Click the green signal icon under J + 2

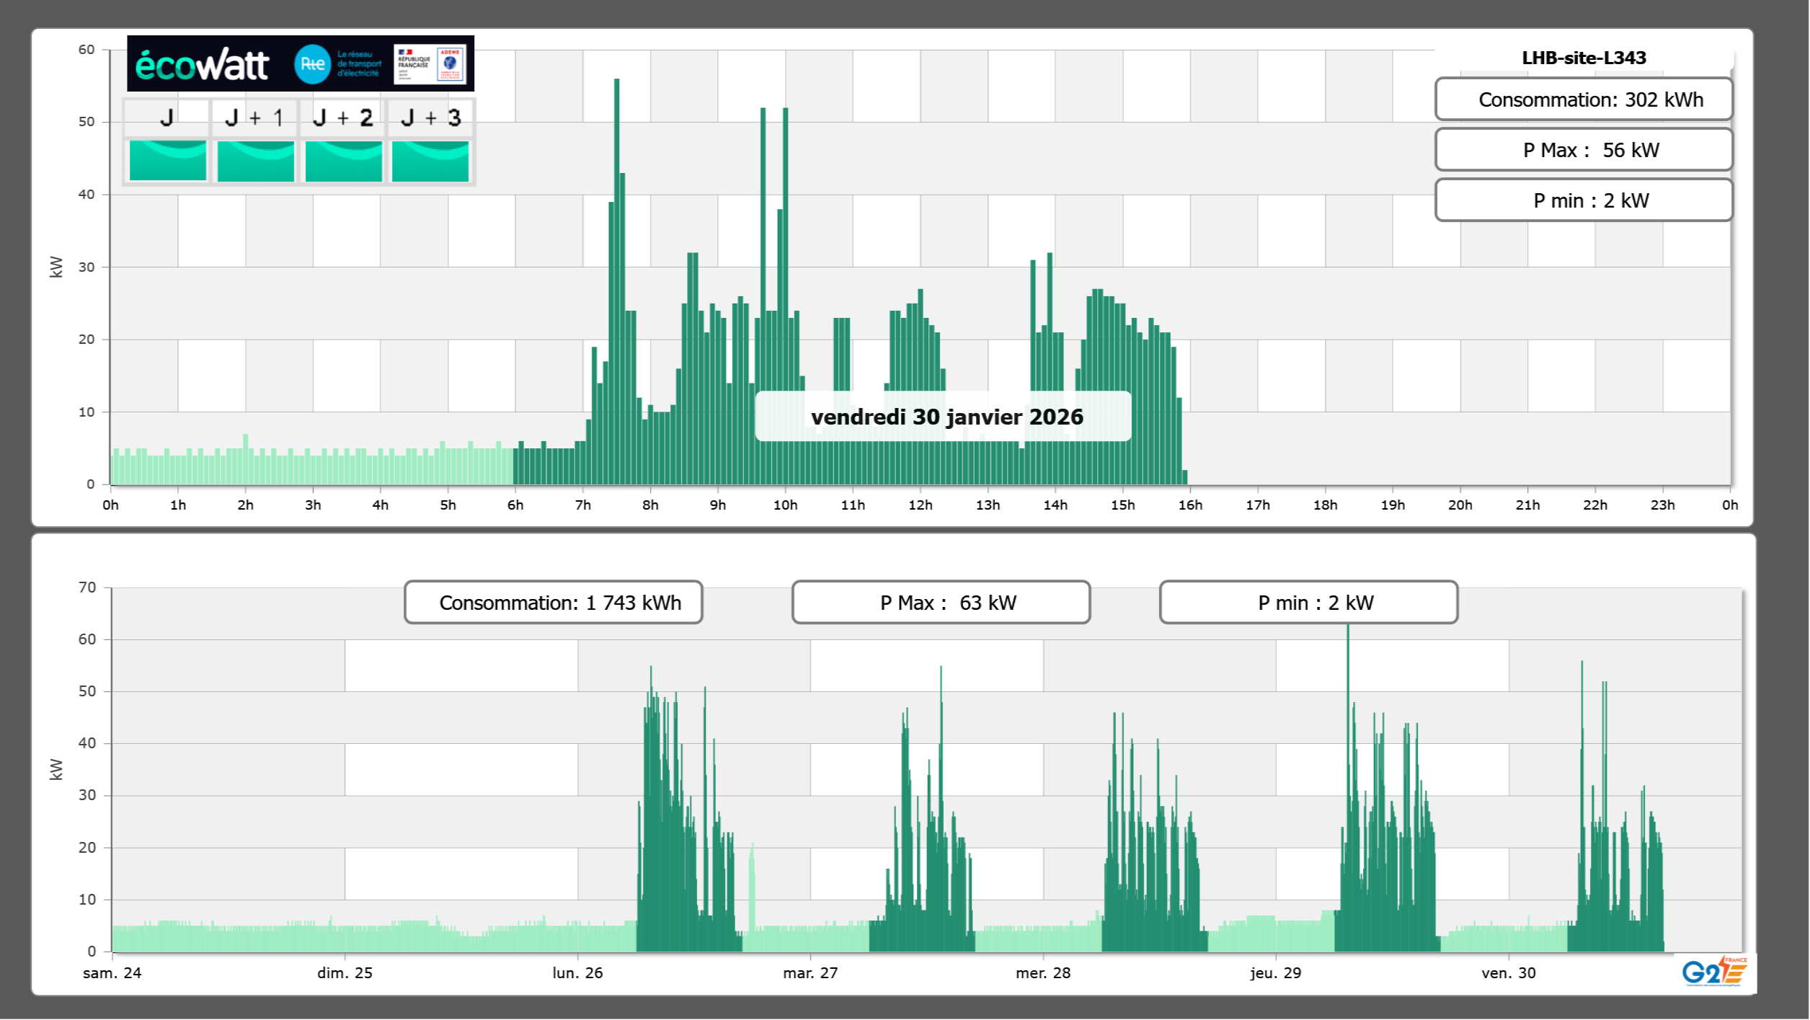click(x=343, y=161)
